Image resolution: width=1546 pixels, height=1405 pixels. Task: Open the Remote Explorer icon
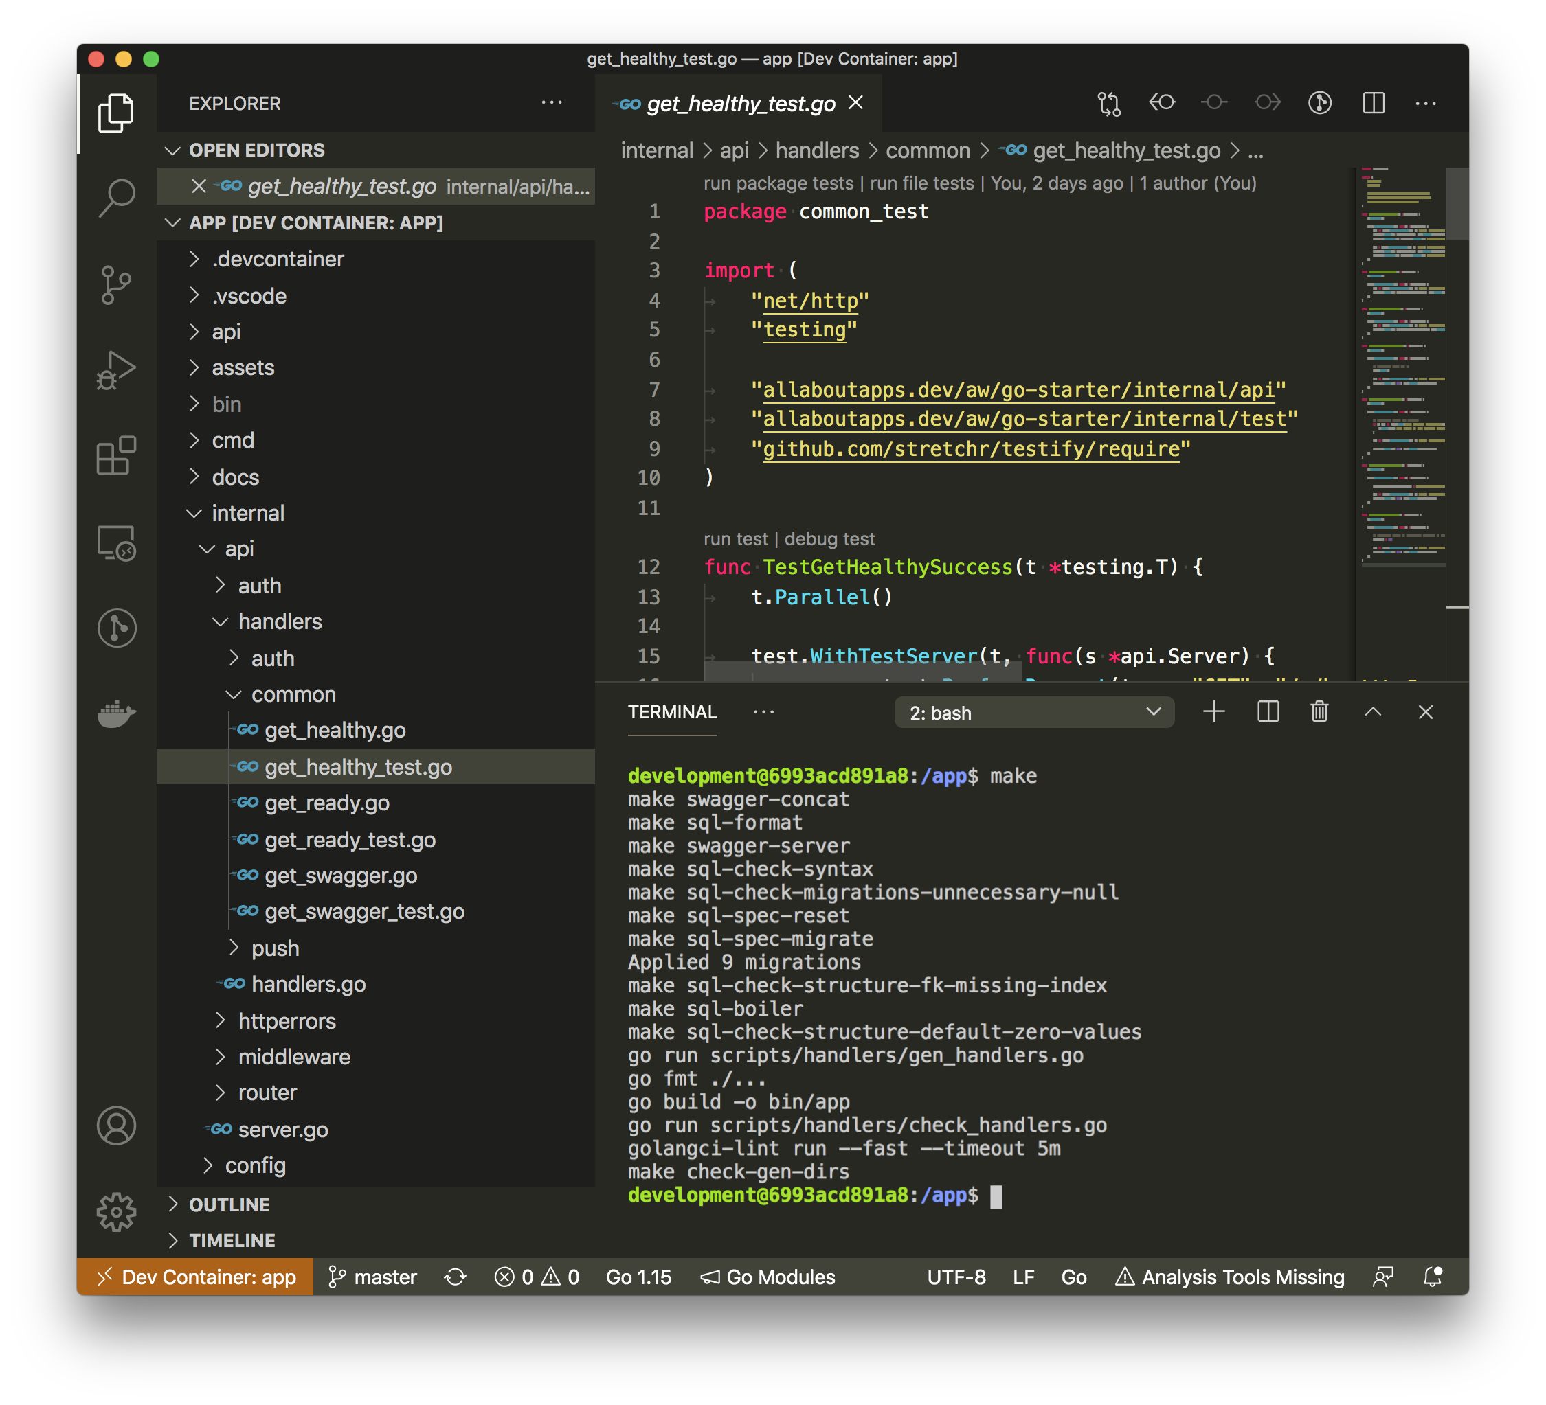pos(117,543)
